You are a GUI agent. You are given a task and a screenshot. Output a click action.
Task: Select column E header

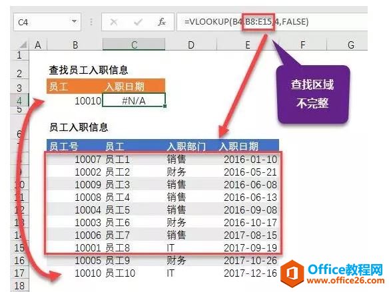click(x=248, y=45)
